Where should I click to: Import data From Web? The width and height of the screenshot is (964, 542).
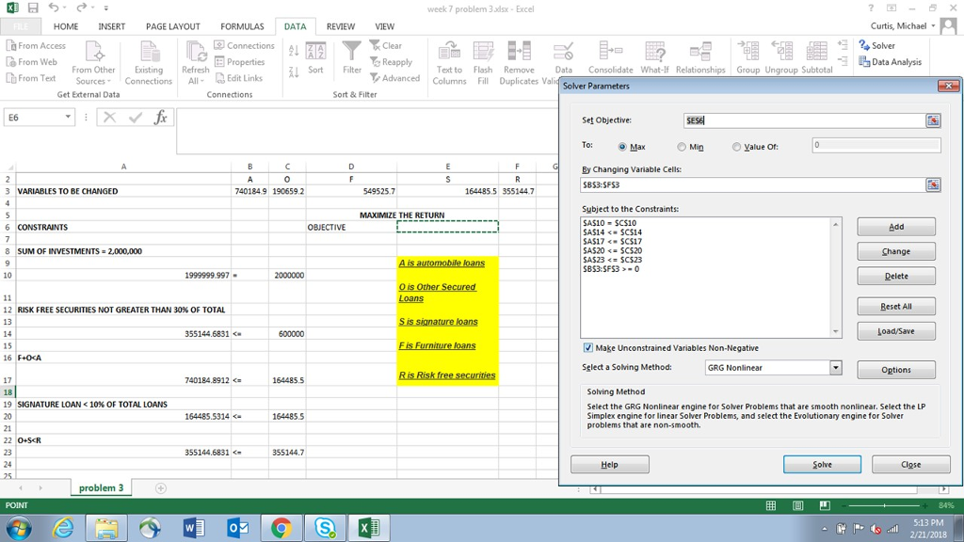click(31, 61)
